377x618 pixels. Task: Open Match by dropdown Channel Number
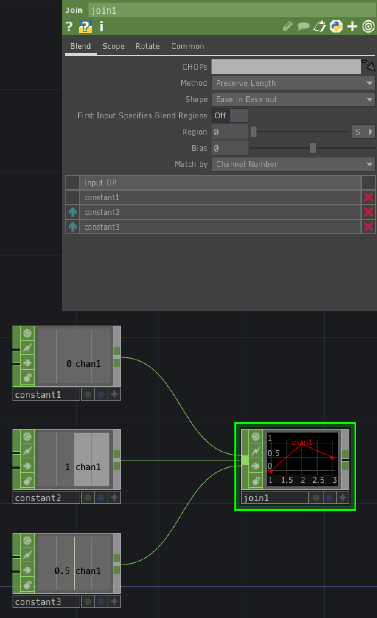(x=294, y=164)
